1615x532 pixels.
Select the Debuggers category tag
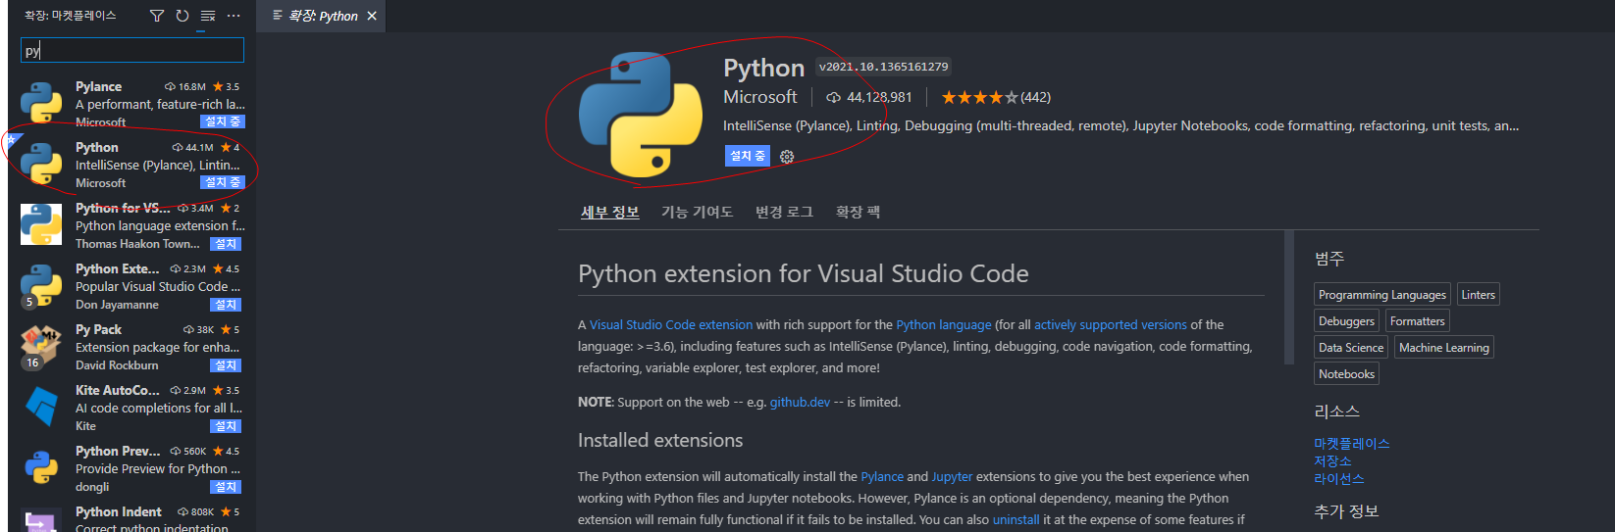[1346, 321]
